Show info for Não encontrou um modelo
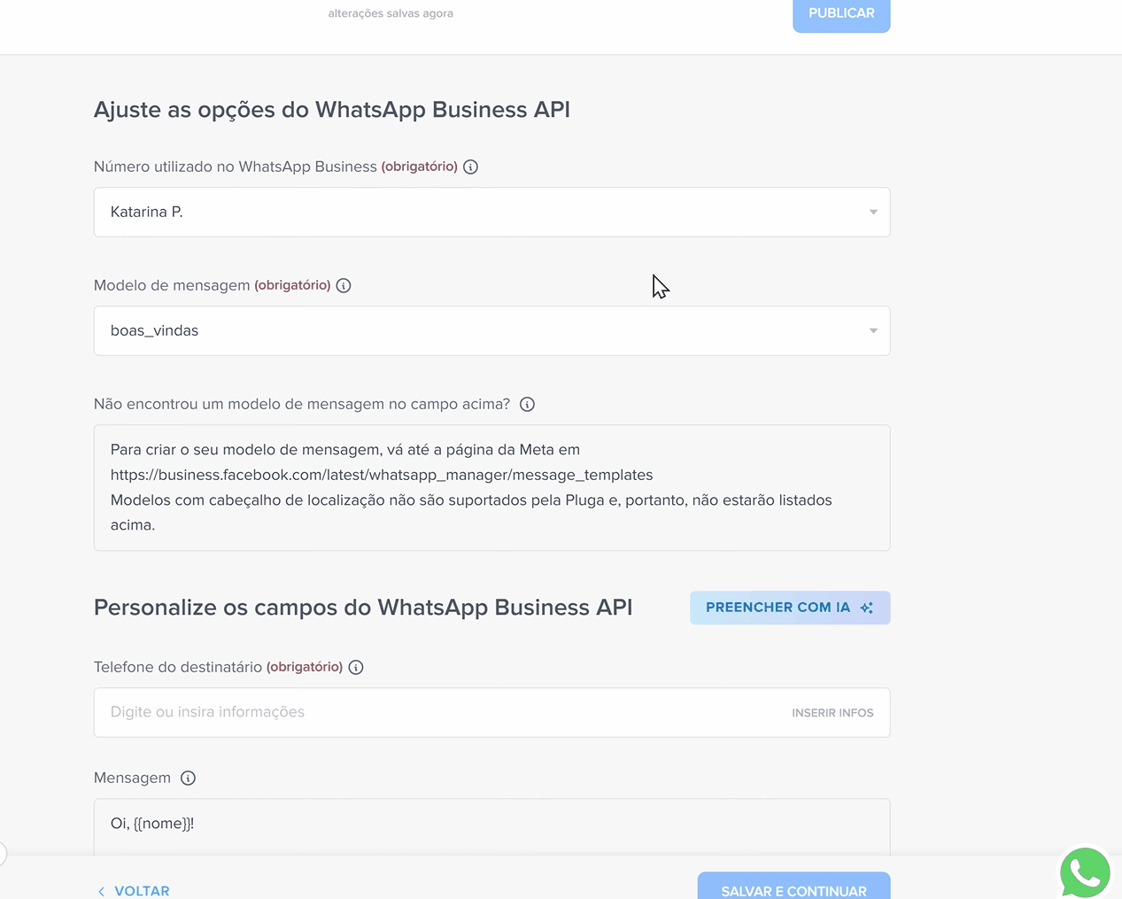1122x899 pixels. [x=527, y=404]
